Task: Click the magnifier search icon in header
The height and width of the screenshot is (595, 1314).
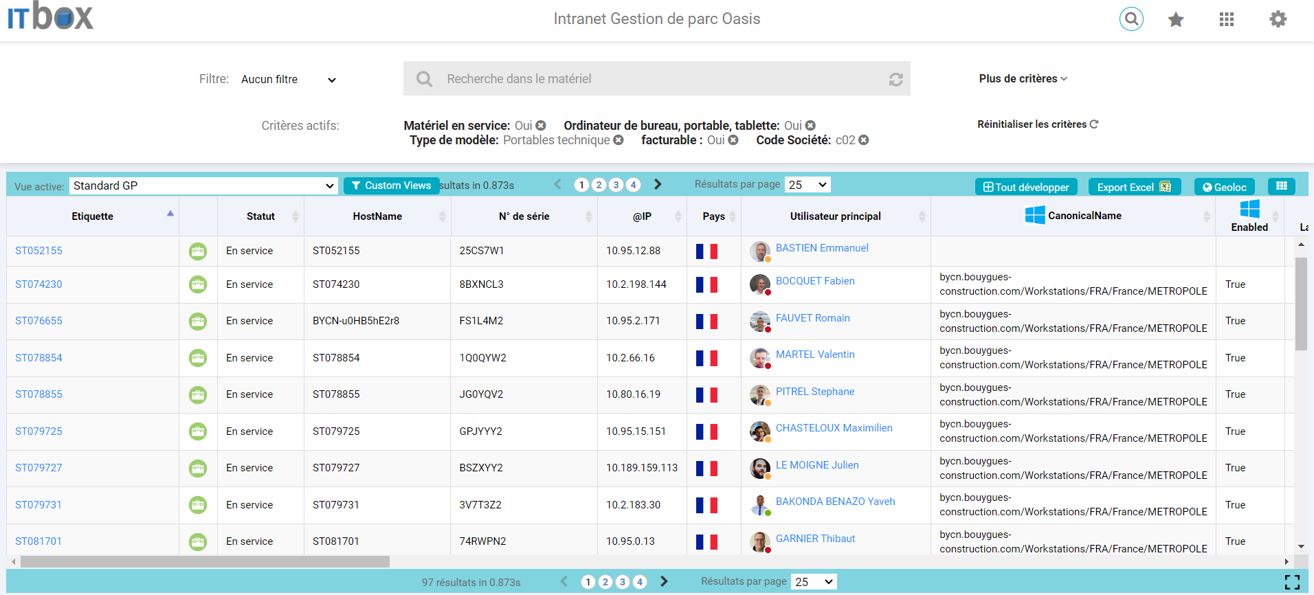Action: [x=1131, y=19]
